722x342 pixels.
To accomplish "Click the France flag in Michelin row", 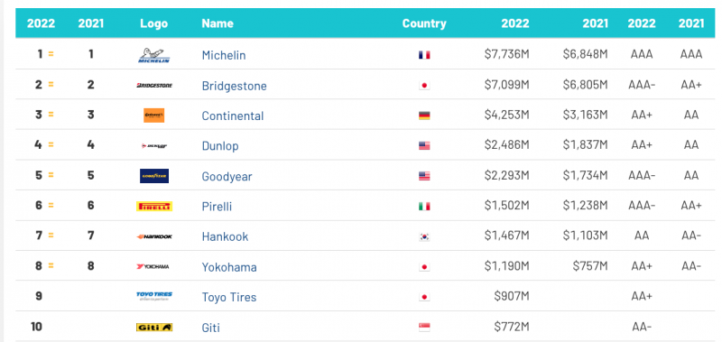I will click(424, 55).
